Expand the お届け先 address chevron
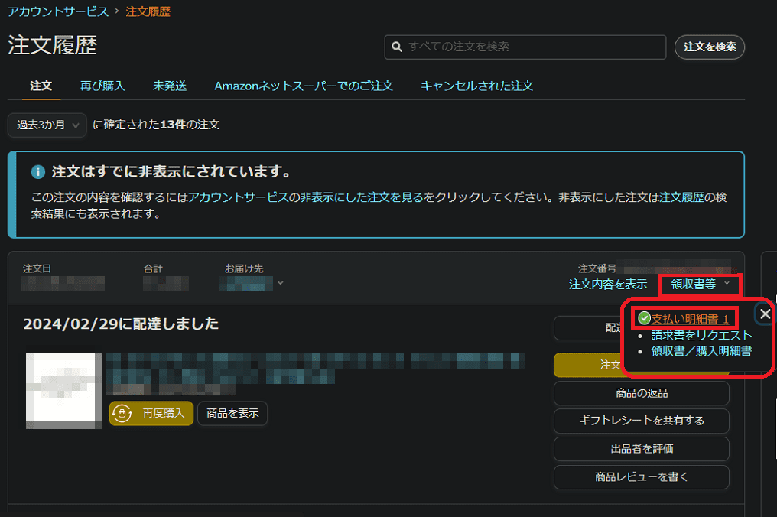The width and height of the screenshot is (777, 517). (281, 283)
